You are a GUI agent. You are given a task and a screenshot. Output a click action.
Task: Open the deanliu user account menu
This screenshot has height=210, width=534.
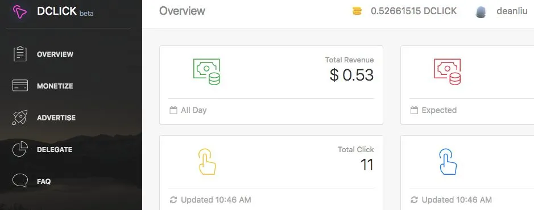tap(512, 11)
